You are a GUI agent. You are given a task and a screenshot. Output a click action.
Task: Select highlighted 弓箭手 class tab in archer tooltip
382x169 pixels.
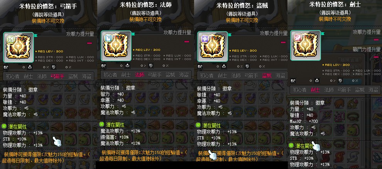point(57,76)
